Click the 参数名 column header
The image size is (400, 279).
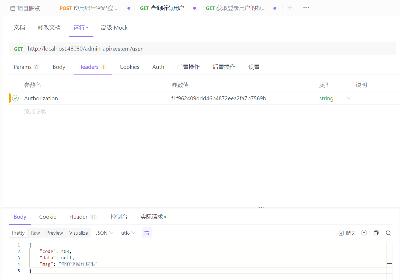[33, 85]
